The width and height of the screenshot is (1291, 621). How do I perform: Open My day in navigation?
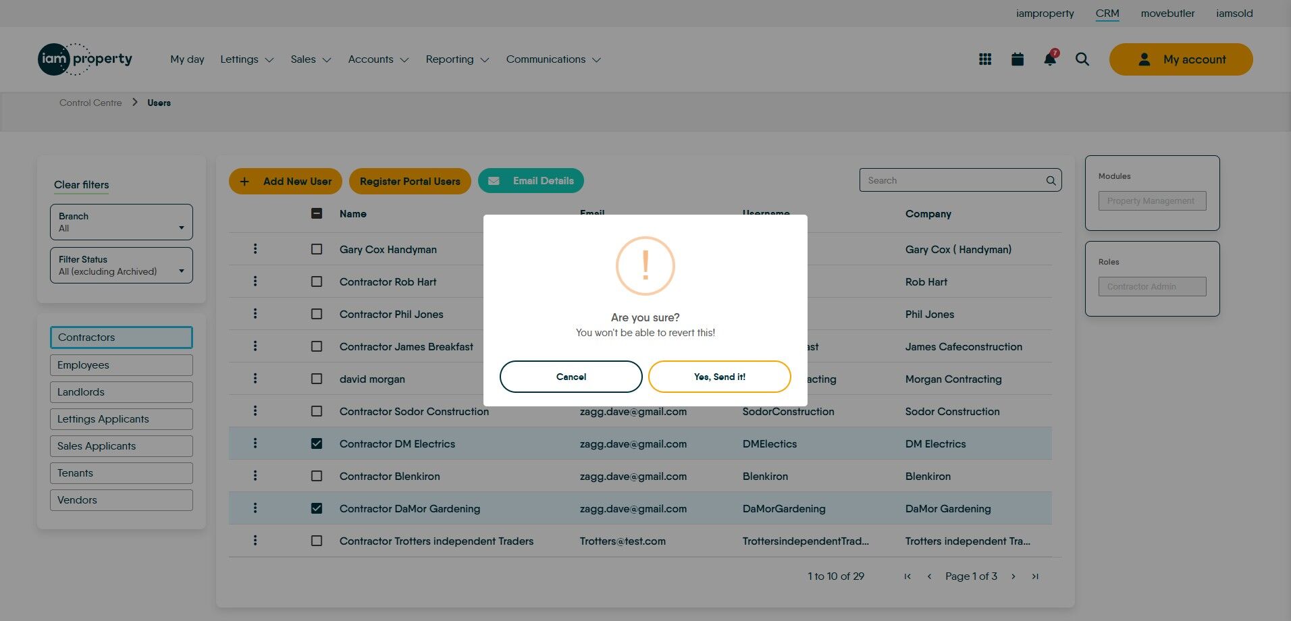point(187,59)
